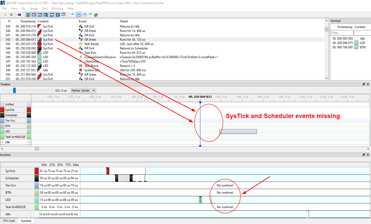Click the Event column header
Viewport: 371px width, 224px height.
[83, 21]
